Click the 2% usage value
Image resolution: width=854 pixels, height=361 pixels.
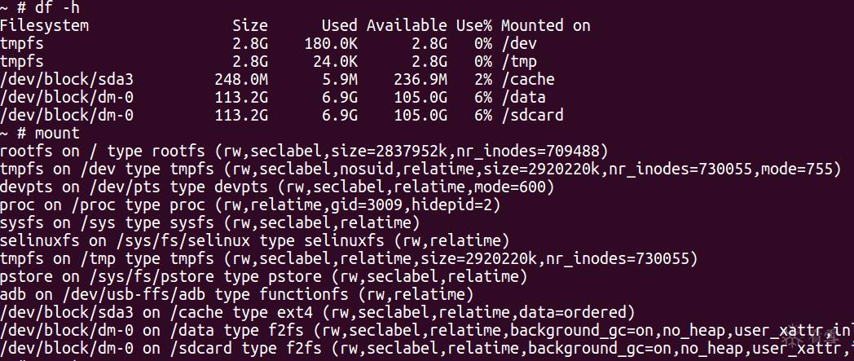(482, 79)
